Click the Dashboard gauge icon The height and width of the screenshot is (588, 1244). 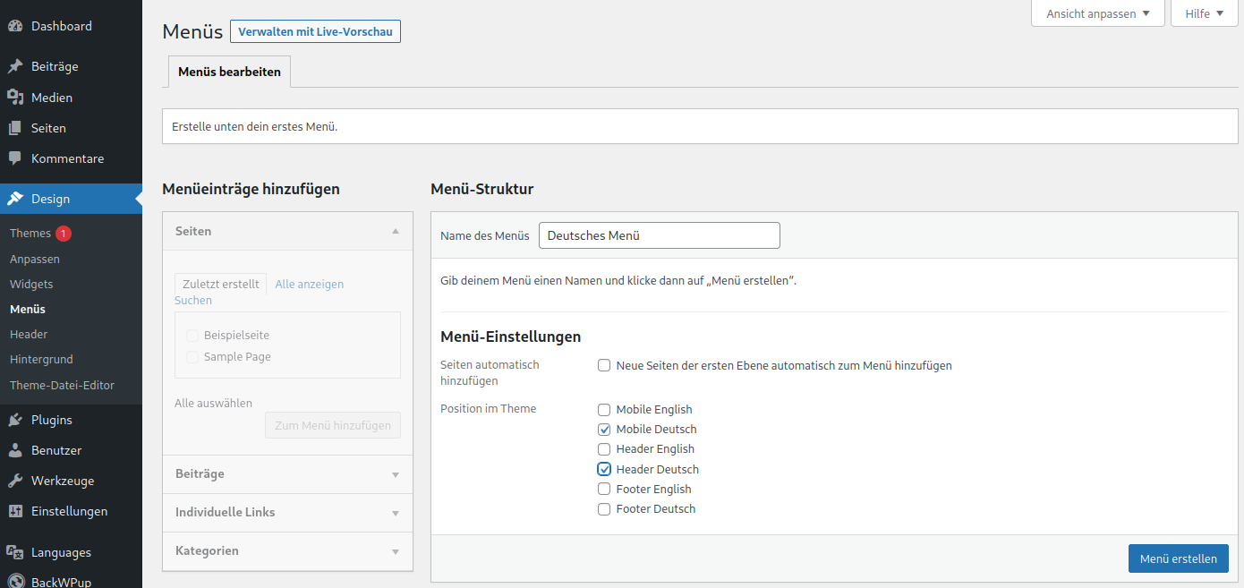point(15,26)
